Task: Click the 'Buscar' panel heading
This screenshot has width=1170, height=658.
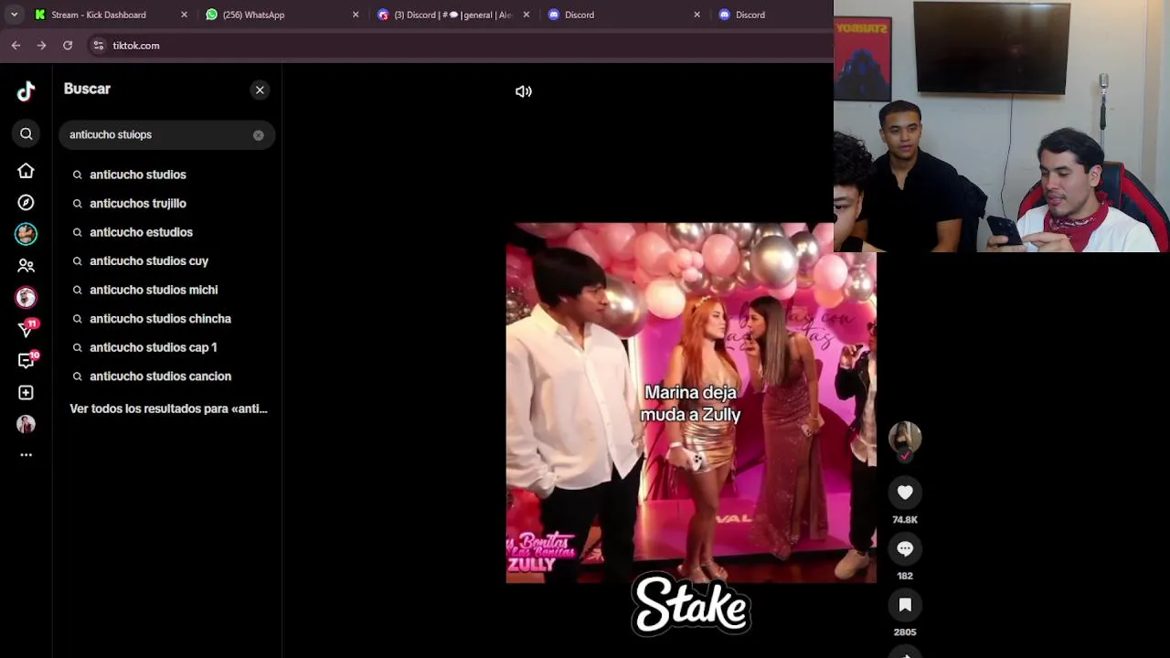Action: [x=87, y=89]
